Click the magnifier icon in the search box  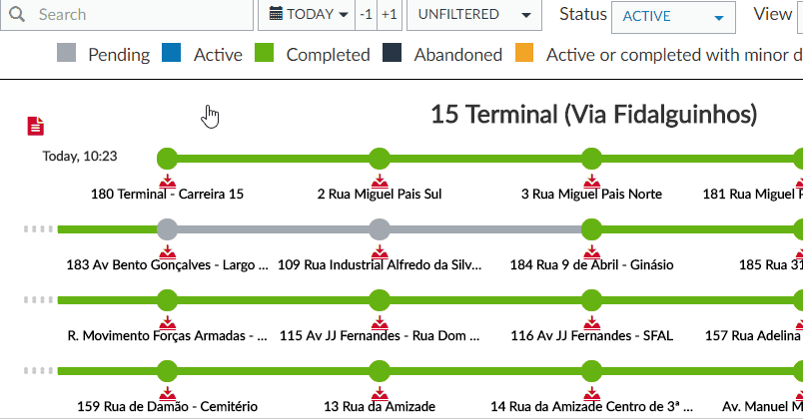tap(18, 15)
